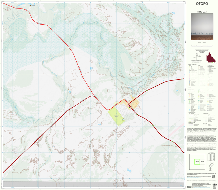Click the Queensland Government crest logo
218x190 pixels.
click(x=214, y=185)
